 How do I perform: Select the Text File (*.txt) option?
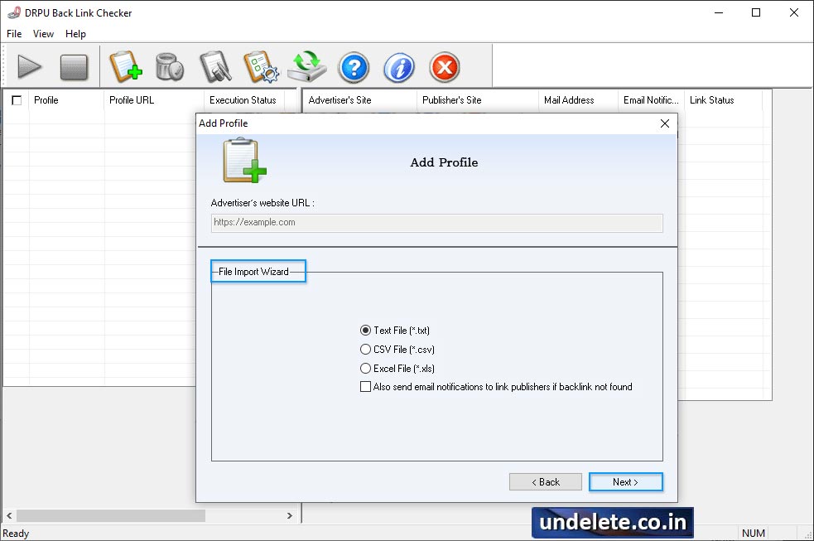coord(365,330)
